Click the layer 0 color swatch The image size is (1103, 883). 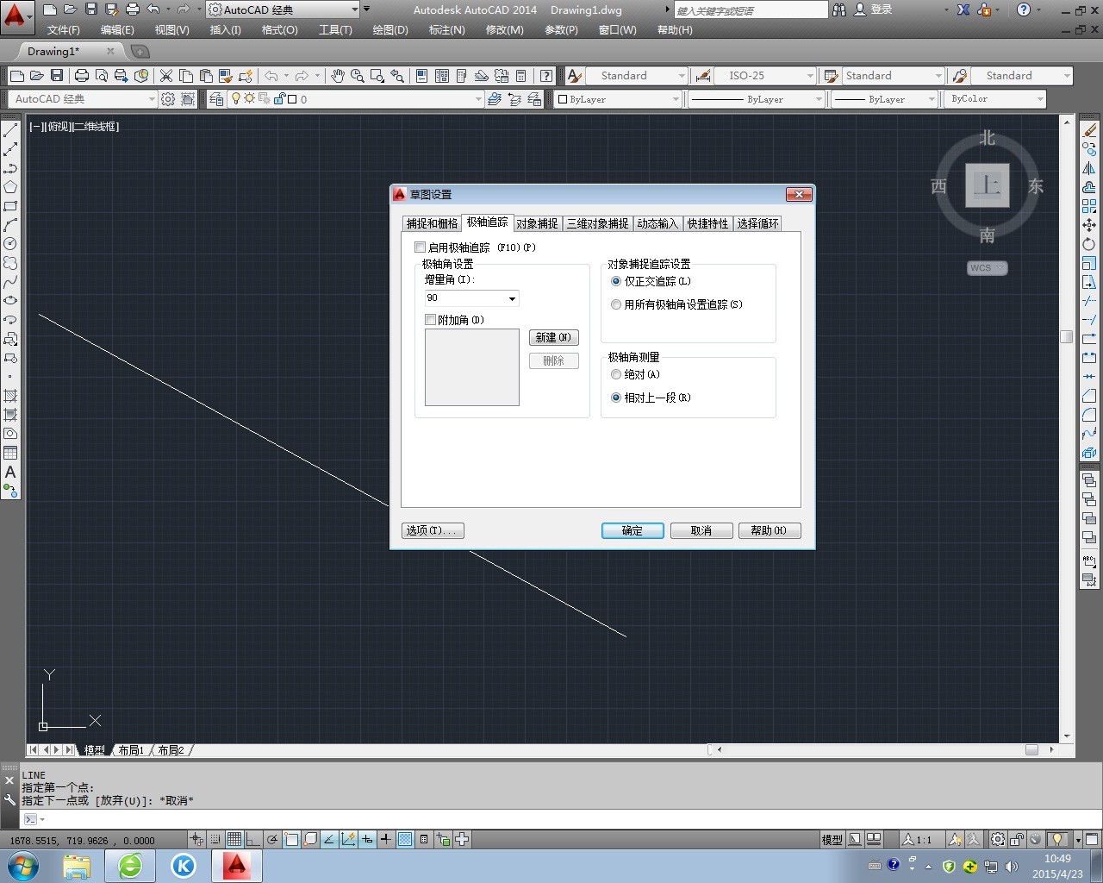tap(292, 99)
